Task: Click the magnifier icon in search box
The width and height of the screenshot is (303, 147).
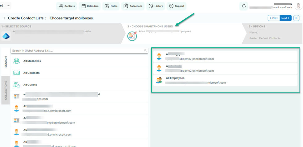Action: pyautogui.click(x=145, y=50)
